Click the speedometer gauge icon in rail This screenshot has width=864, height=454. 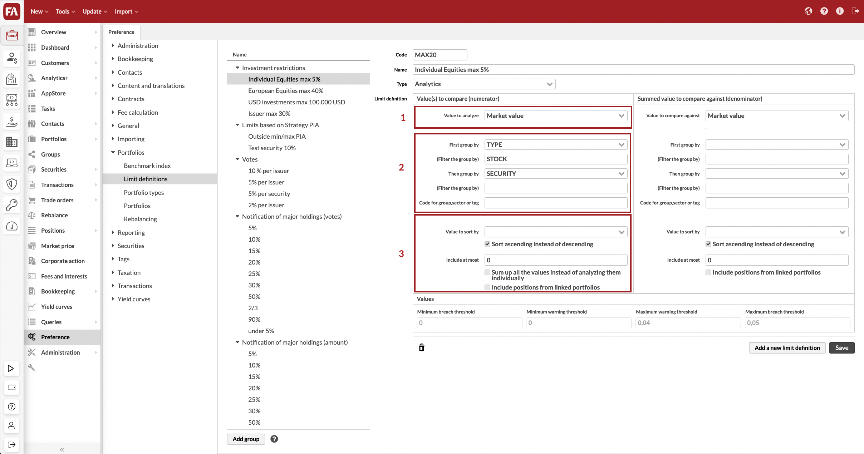coord(12,226)
